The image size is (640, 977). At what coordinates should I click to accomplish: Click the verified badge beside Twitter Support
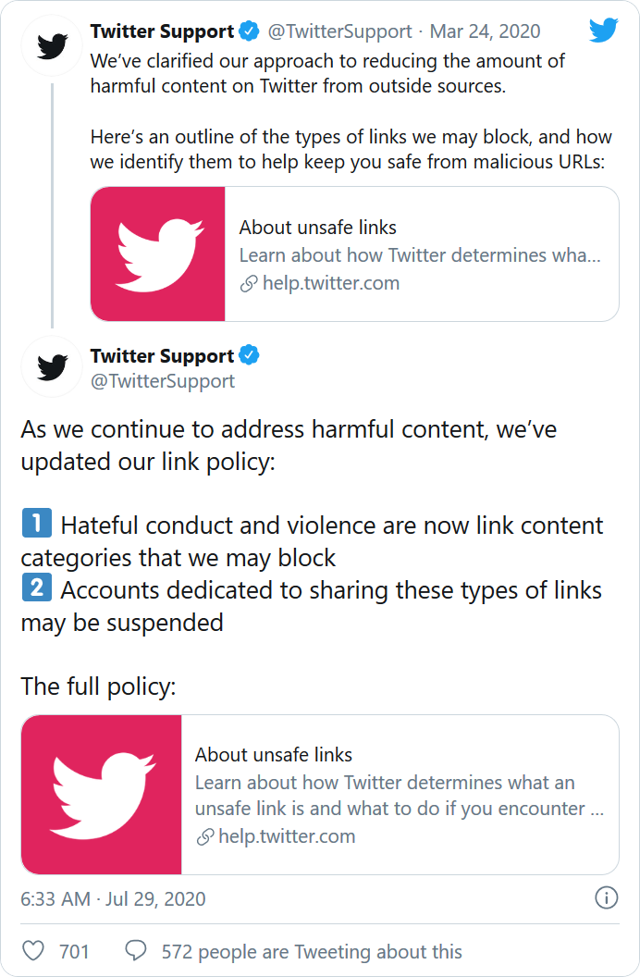247,31
